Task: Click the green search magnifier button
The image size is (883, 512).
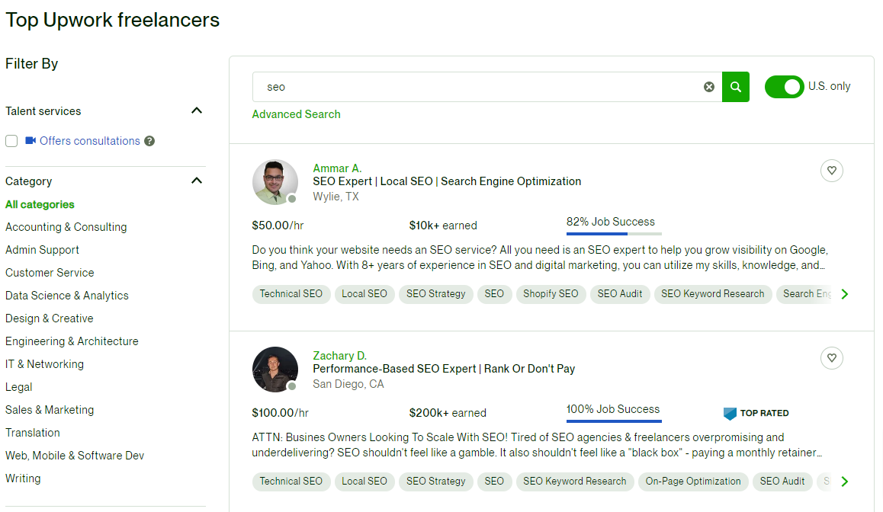Action: (x=736, y=87)
